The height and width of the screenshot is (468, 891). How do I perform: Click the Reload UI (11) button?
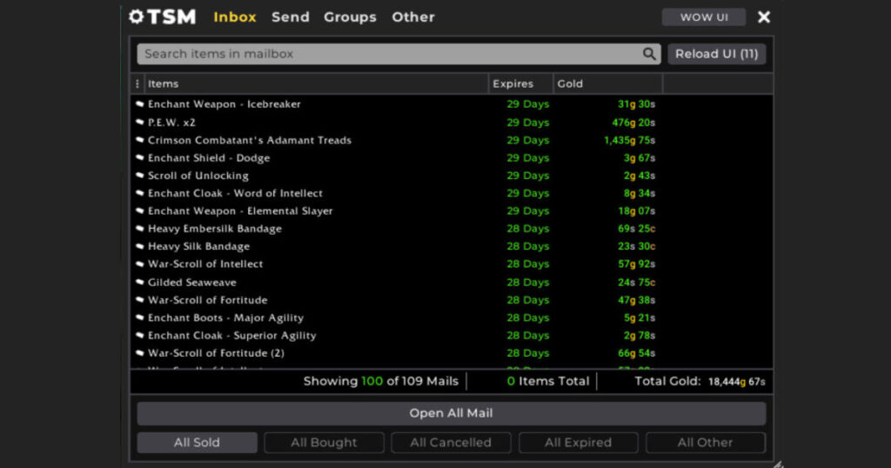[716, 54]
